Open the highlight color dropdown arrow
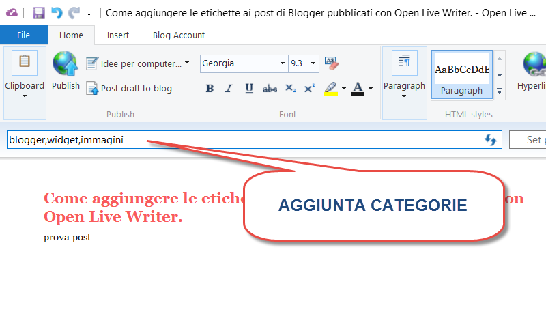This screenshot has width=546, height=327. [x=344, y=89]
